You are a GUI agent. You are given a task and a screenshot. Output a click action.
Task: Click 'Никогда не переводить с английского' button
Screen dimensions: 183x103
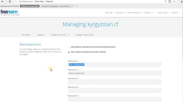point(55,6)
